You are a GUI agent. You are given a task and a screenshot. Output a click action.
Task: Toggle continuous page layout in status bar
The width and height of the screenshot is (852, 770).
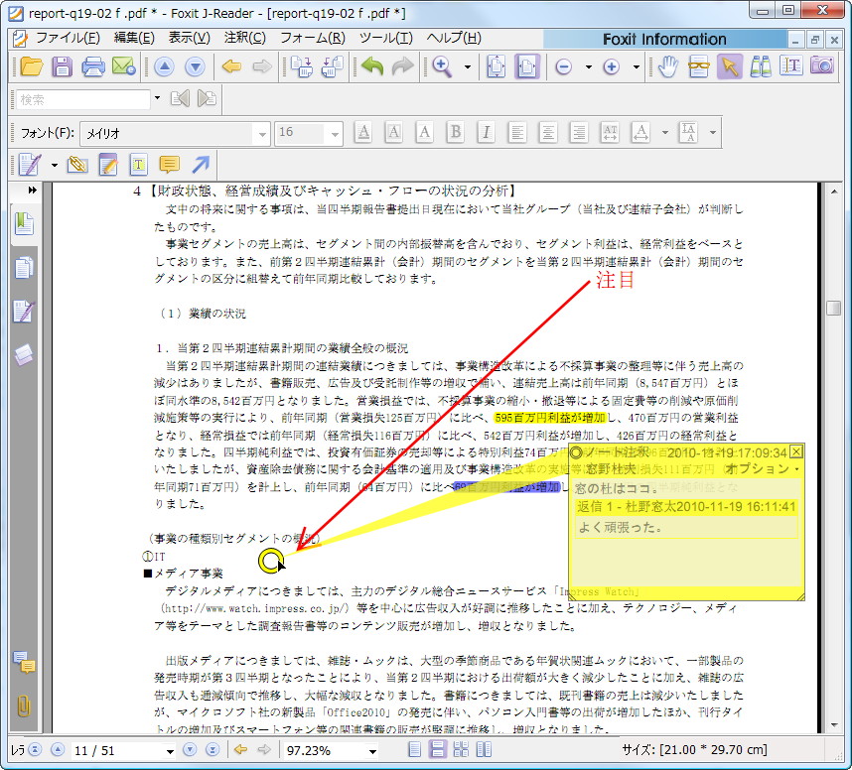click(438, 751)
